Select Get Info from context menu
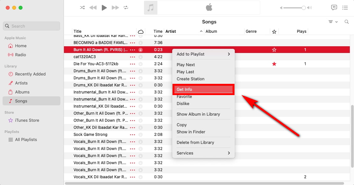Screen dimensions: 354x185 click(203, 89)
